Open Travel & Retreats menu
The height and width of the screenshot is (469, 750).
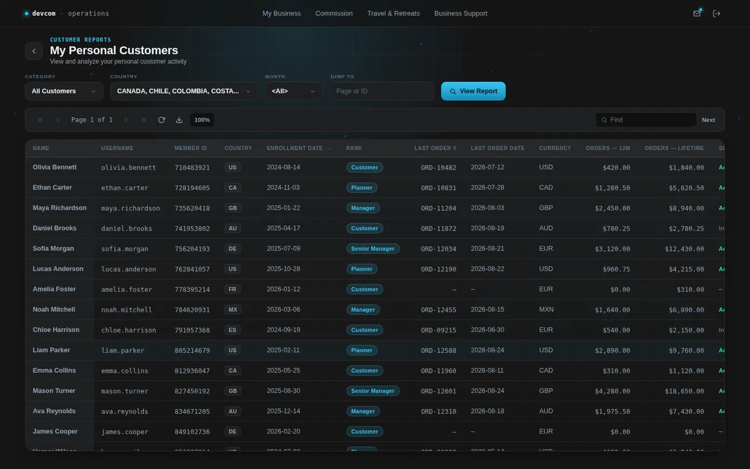pos(393,14)
